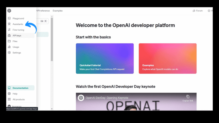Open the red Examples card
The width and height of the screenshot is (219, 123).
pos(168,58)
